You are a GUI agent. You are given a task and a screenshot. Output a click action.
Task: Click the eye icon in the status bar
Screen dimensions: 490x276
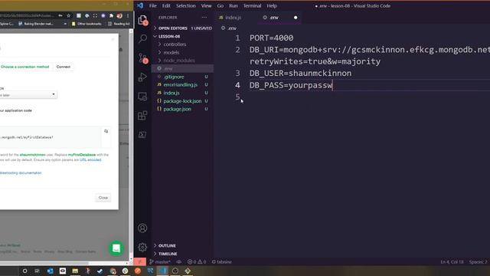tap(178, 262)
